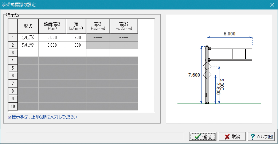Click the 幅 Ls(mm) column header

pyautogui.click(x=76, y=26)
